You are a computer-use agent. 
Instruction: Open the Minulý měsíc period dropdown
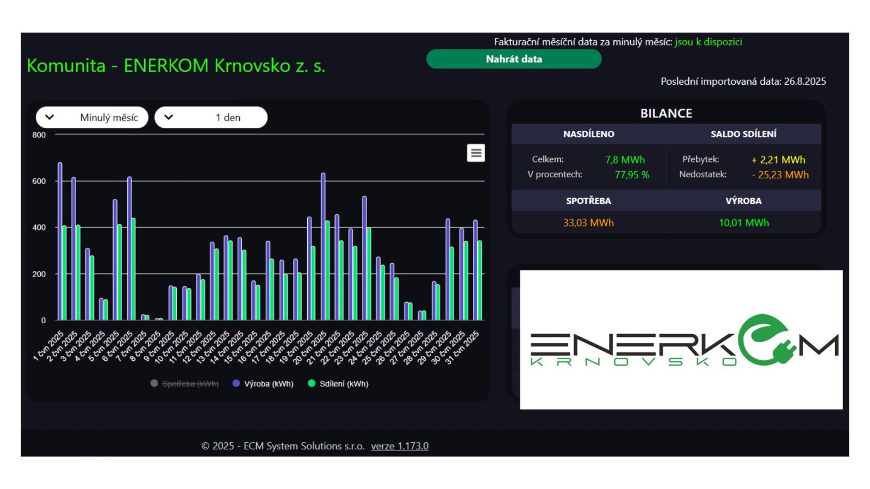pos(92,117)
